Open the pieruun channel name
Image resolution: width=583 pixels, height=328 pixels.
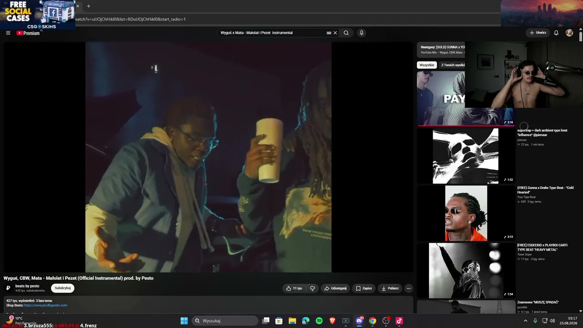pyautogui.click(x=522, y=140)
